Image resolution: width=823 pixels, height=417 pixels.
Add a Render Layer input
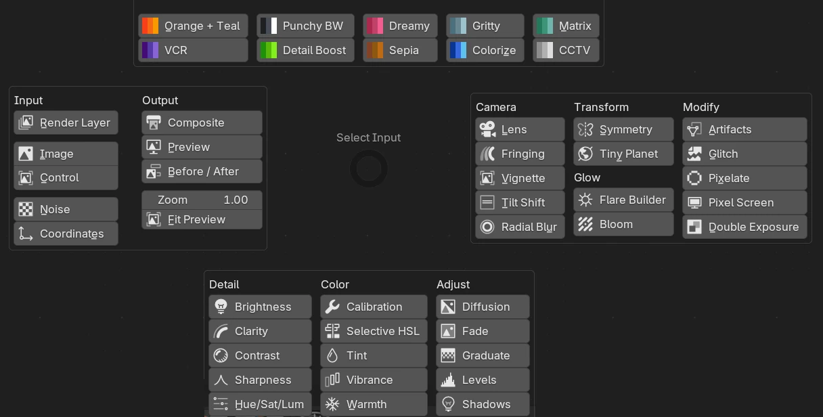point(66,123)
